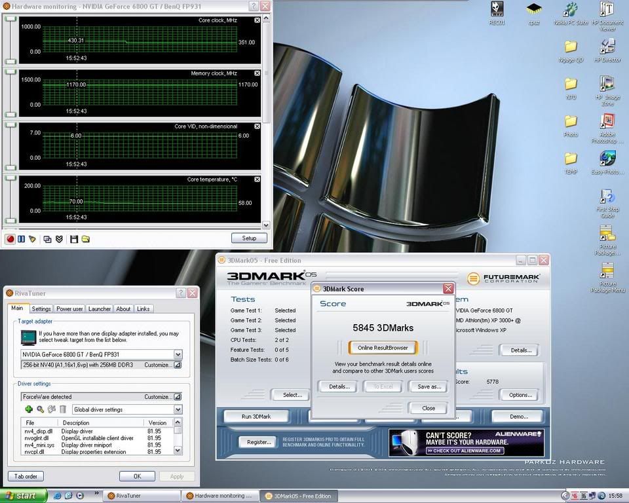Expand the target adapter dropdown list

pos(178,354)
